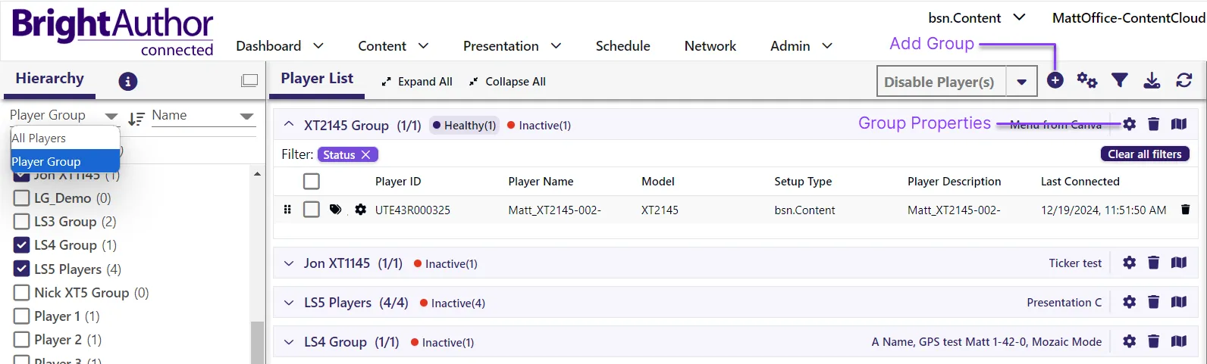
Task: Click Disable Player(s) button
Action: click(x=941, y=82)
